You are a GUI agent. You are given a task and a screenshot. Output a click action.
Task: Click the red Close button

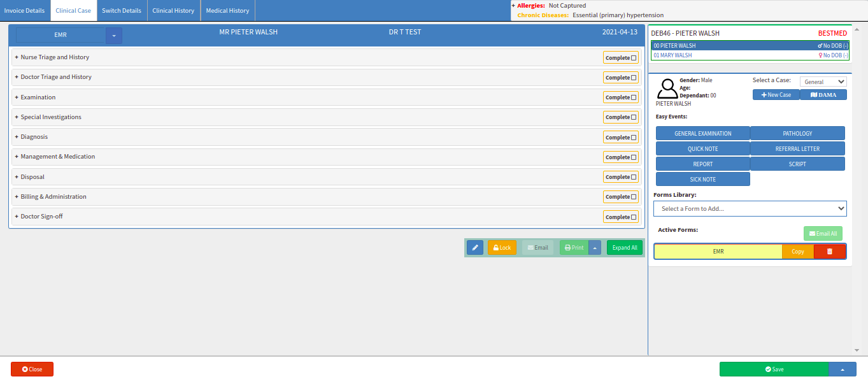[x=32, y=369]
